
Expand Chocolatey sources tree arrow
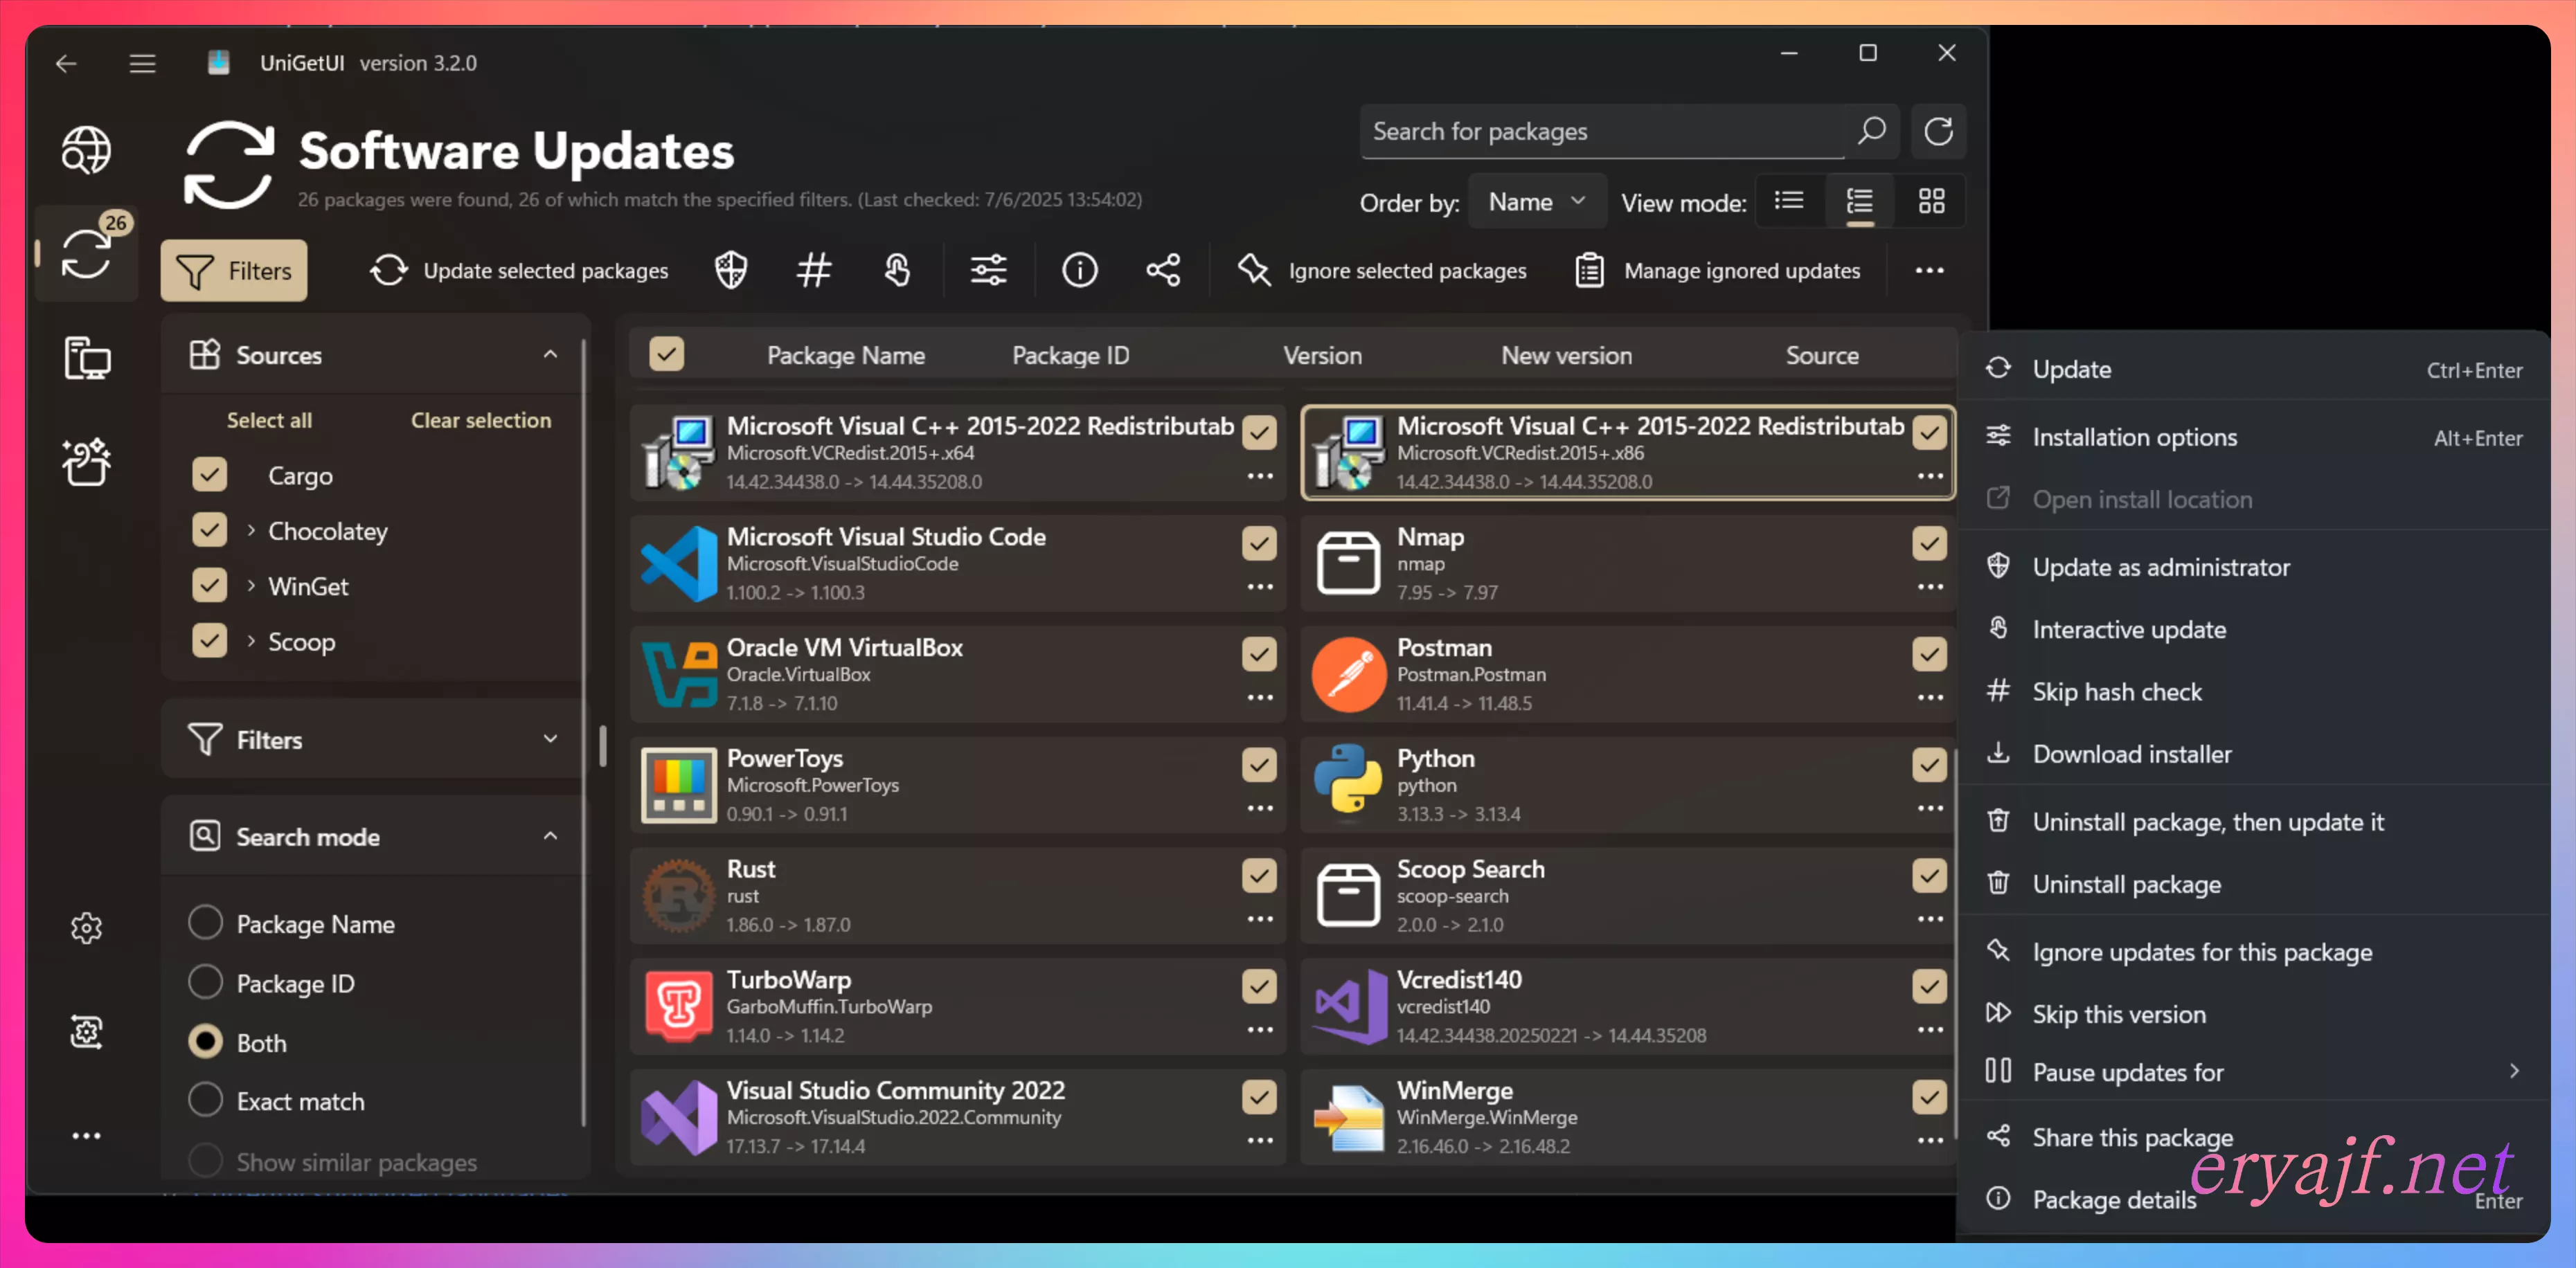251,529
